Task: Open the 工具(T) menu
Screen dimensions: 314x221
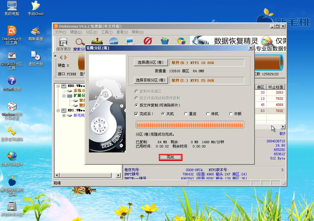Action: coord(107,32)
